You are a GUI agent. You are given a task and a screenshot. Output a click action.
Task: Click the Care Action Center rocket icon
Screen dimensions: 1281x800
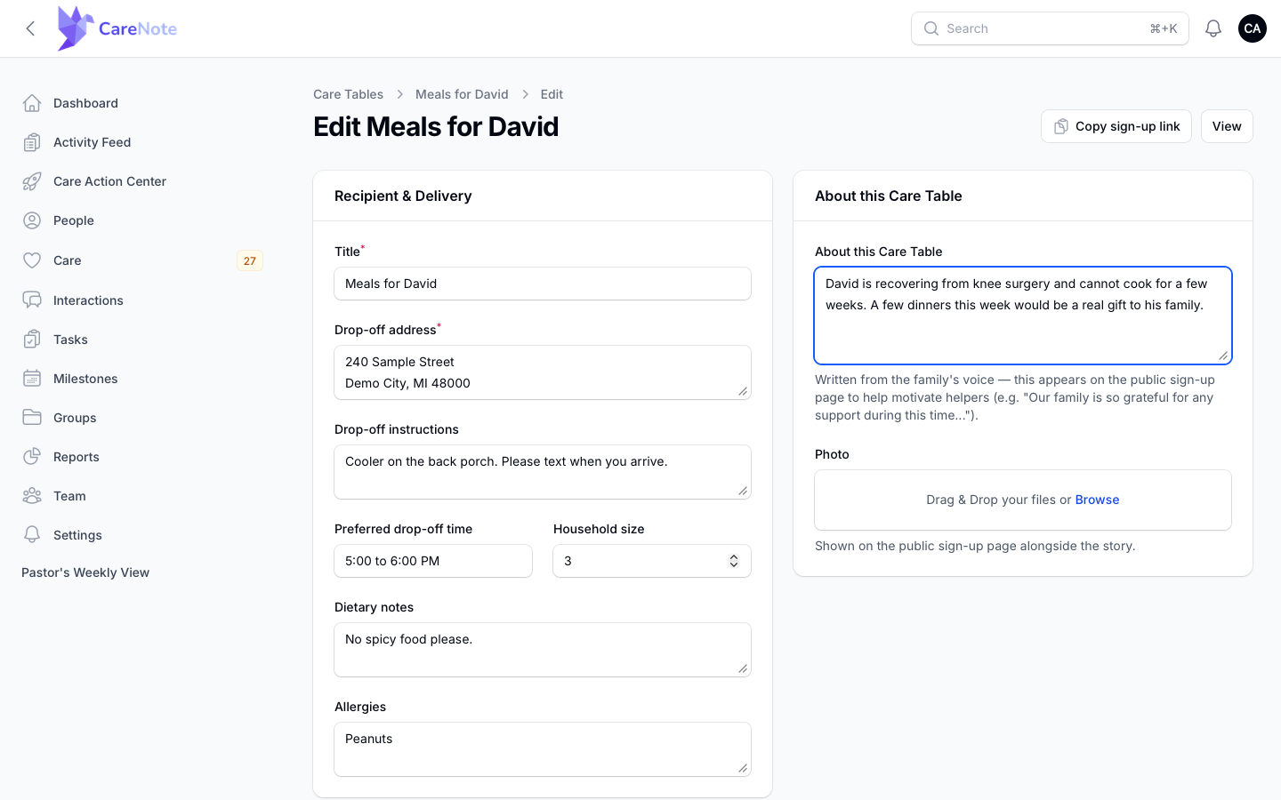(x=32, y=181)
